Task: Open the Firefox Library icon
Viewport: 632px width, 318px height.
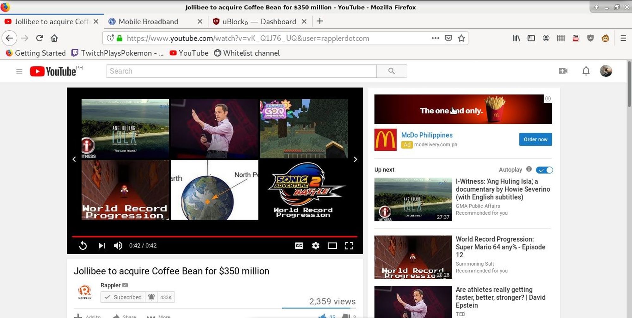Action: [516, 38]
